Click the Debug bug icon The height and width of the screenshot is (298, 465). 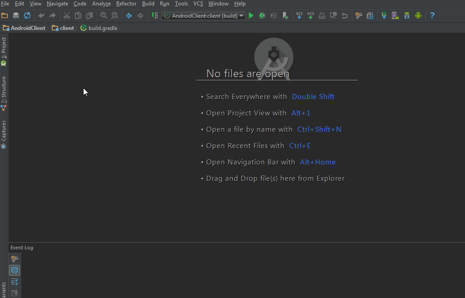tap(262, 15)
